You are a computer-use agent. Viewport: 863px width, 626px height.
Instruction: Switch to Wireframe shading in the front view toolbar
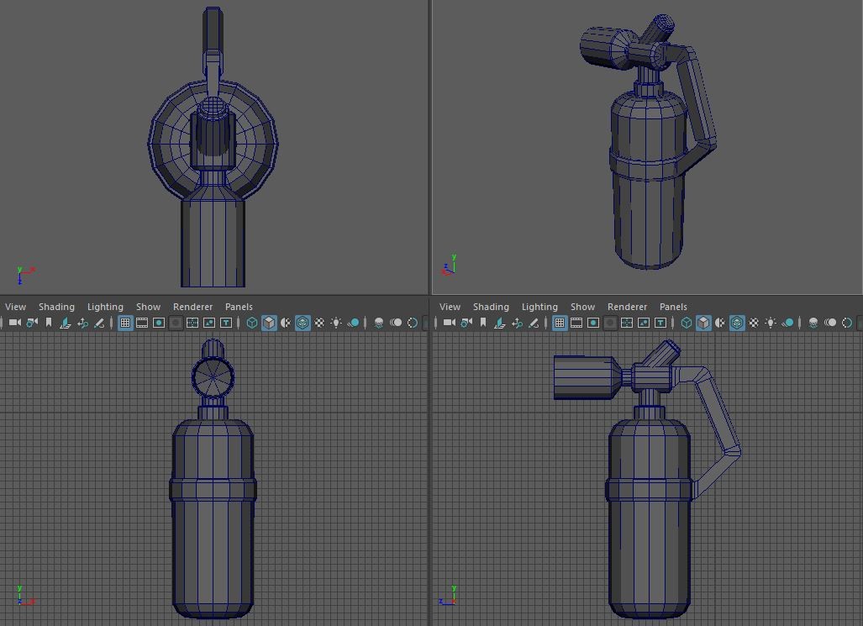click(x=251, y=323)
